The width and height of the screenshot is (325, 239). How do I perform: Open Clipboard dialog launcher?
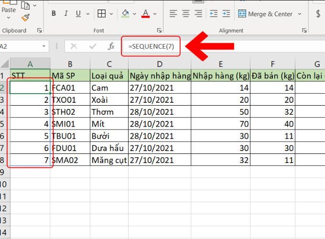tap(39, 31)
